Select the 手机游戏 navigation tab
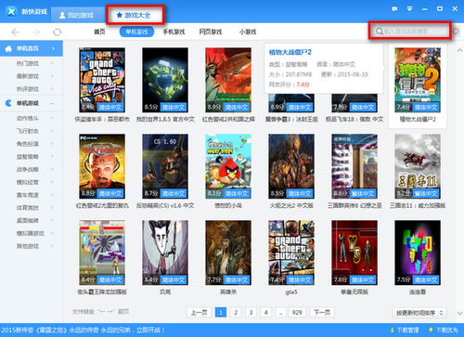Image resolution: width=464 pixels, height=337 pixels. [x=174, y=32]
